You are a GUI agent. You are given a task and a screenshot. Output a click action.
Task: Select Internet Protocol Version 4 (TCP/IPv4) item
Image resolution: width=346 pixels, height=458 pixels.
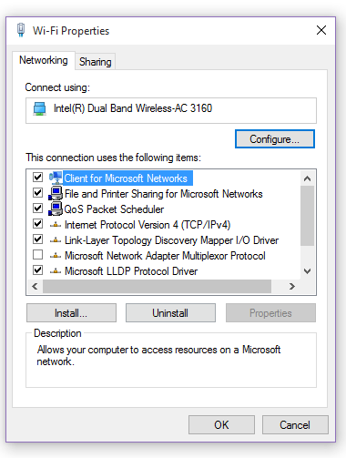[148, 225]
